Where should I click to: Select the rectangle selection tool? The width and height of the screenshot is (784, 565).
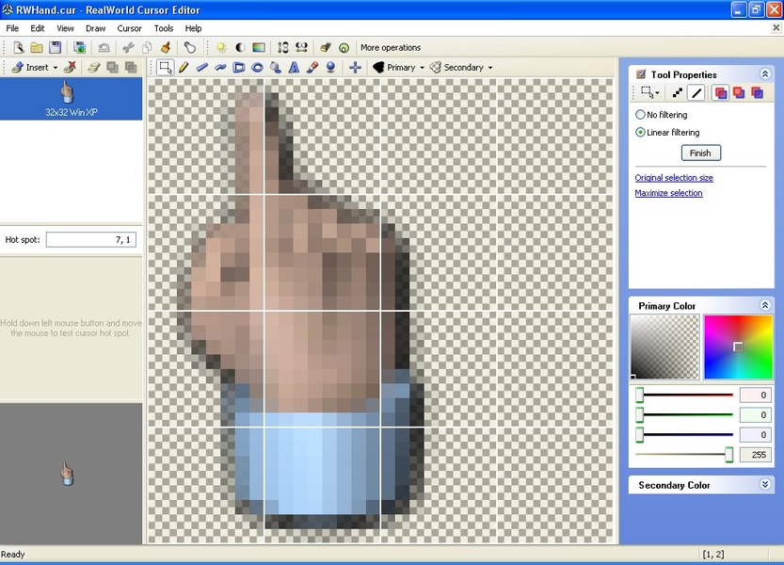tap(165, 68)
